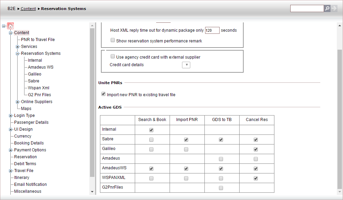Expand the Online Suppliers node

pos(18,102)
